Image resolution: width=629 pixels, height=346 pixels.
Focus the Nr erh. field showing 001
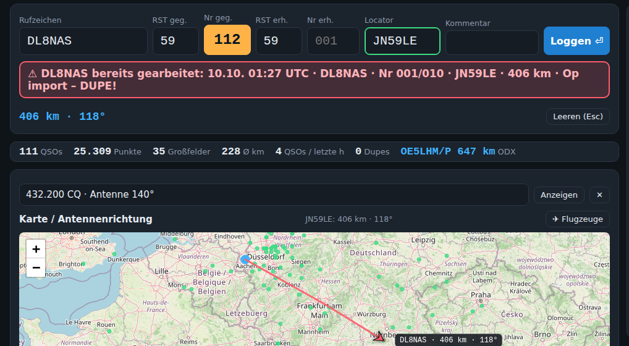(x=333, y=41)
